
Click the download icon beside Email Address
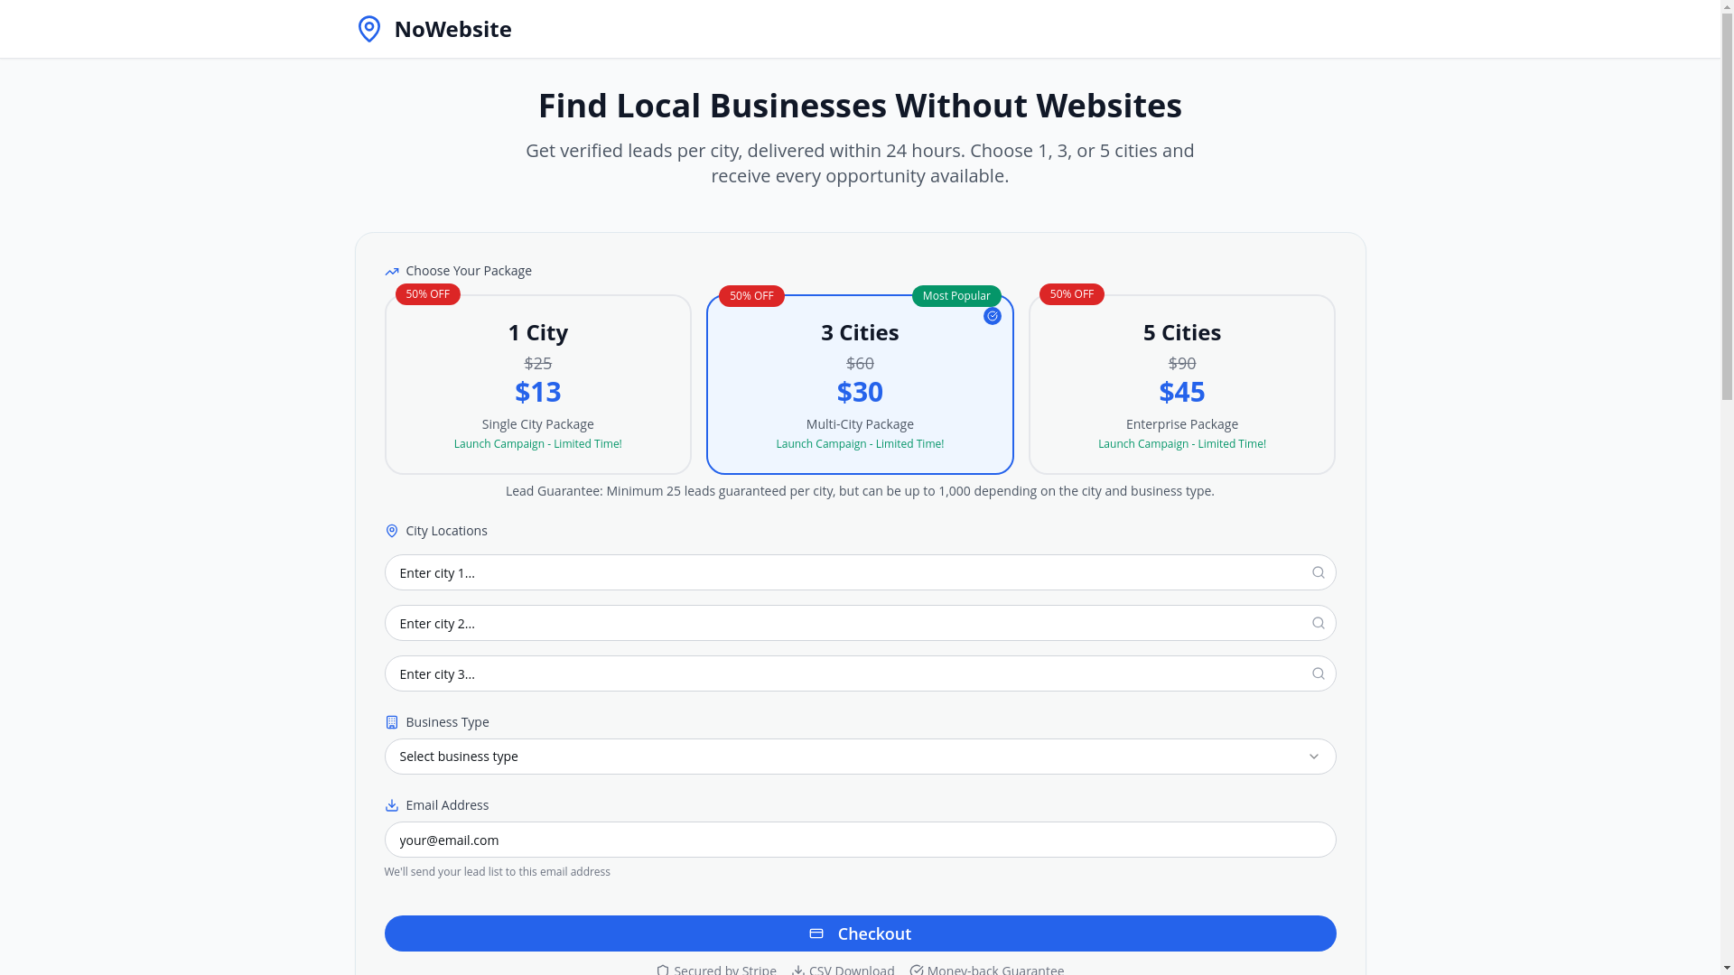click(392, 805)
